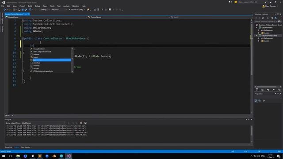Switch to the Error List tab

(8, 147)
